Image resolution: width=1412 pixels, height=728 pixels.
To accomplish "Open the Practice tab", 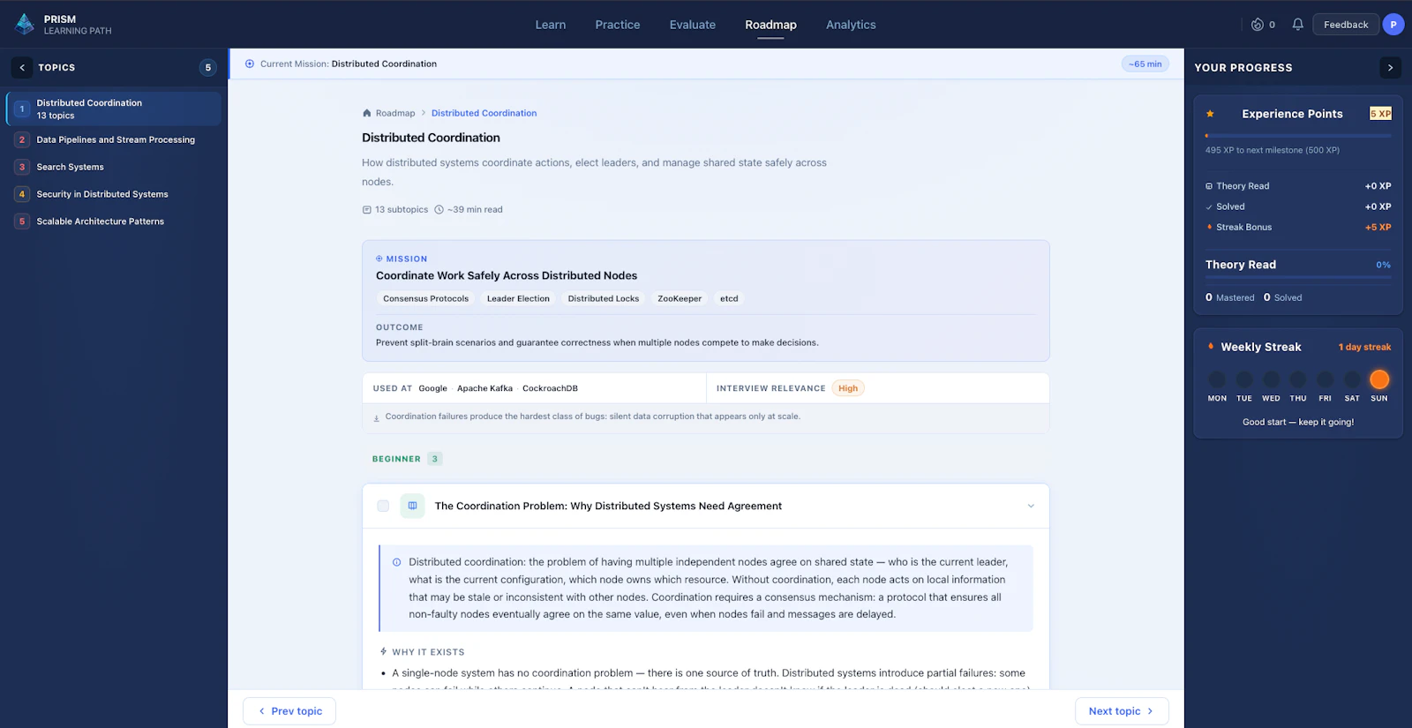I will [618, 25].
